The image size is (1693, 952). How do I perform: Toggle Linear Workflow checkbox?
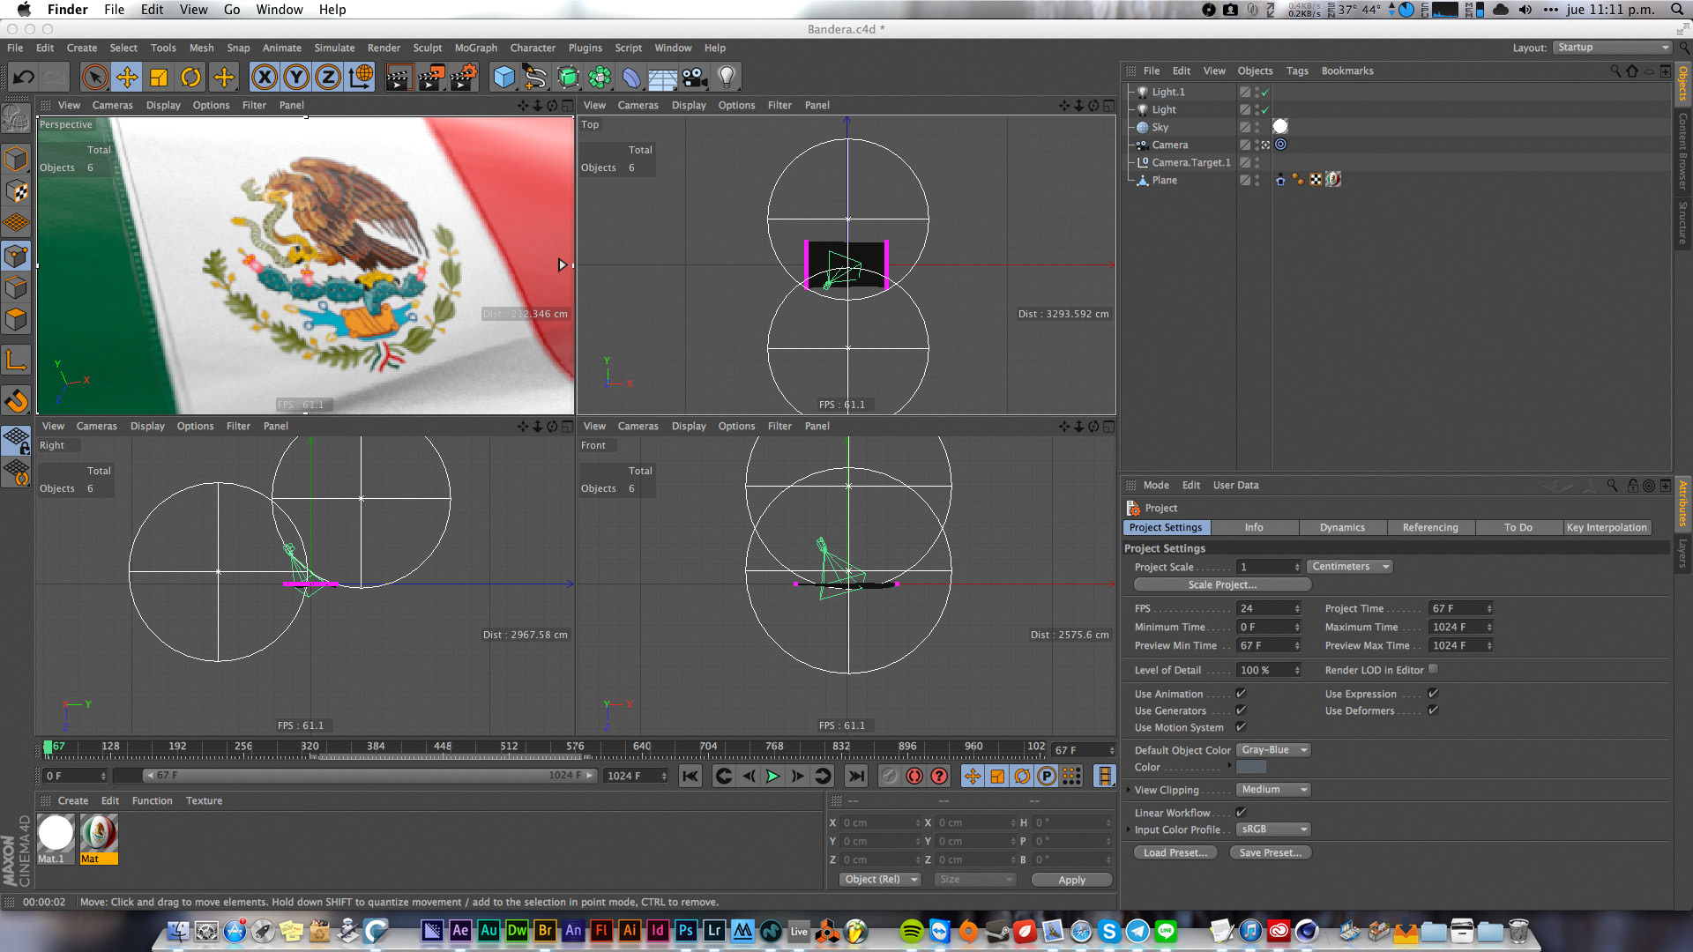click(1241, 812)
